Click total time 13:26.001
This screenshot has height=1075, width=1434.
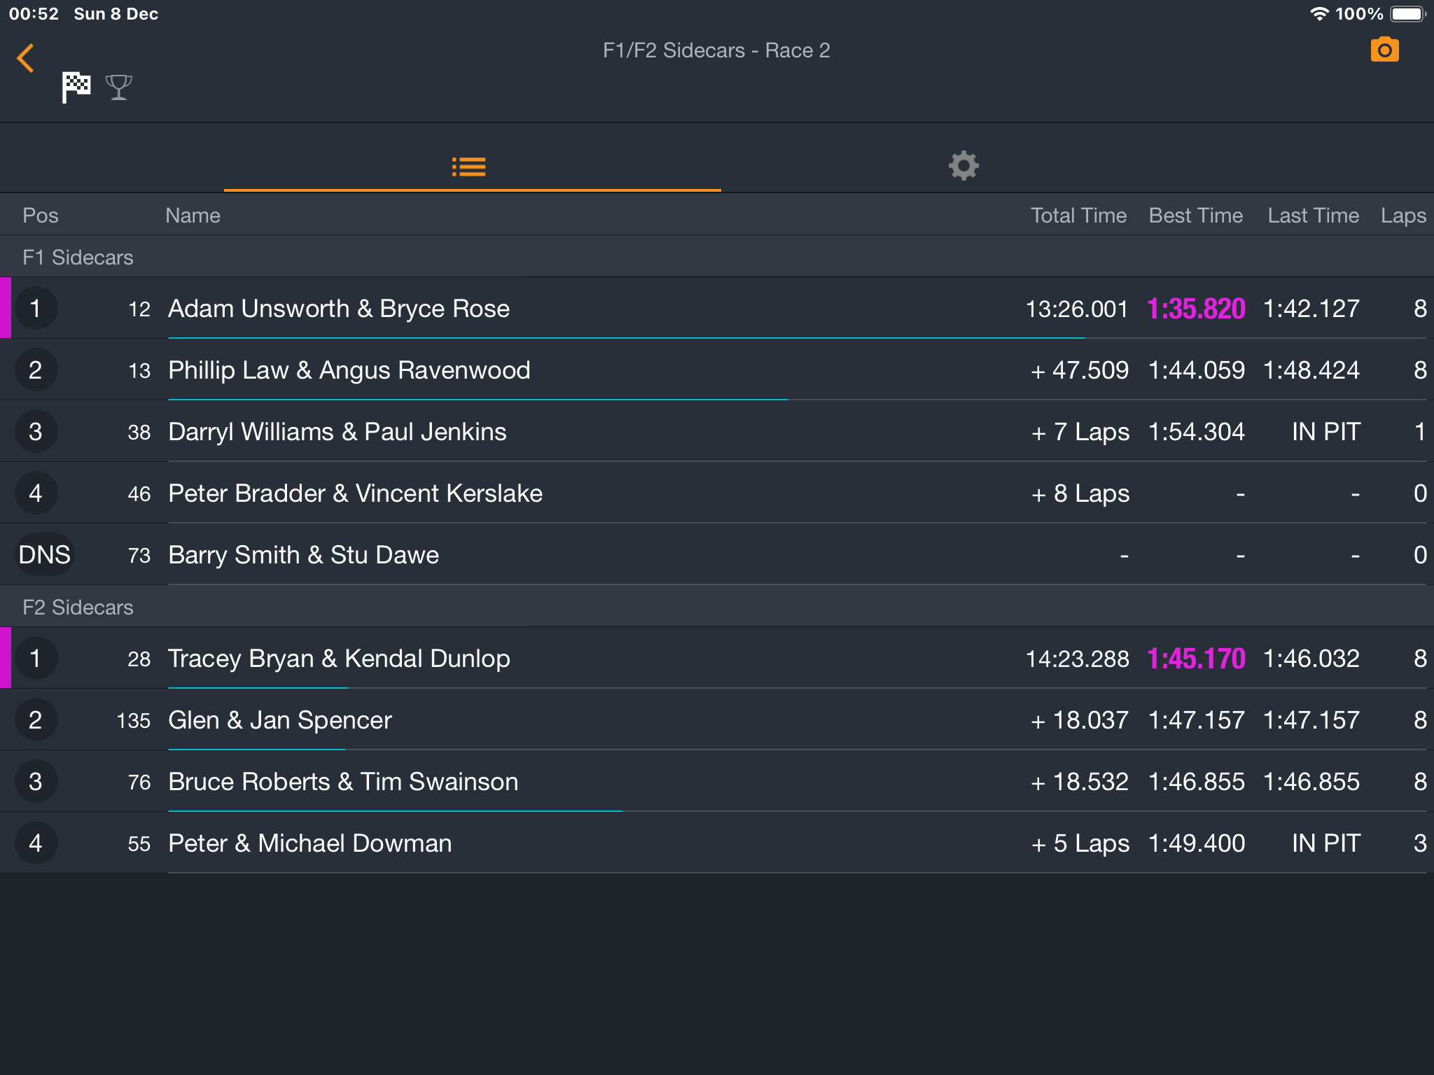coord(1077,309)
